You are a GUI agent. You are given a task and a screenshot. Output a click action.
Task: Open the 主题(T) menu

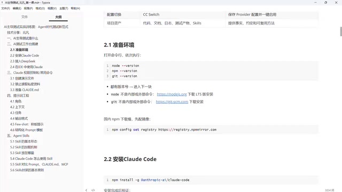tap(64, 9)
